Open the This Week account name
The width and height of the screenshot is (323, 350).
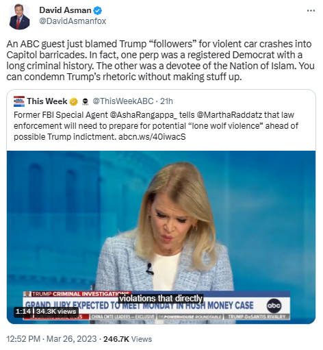coord(47,101)
